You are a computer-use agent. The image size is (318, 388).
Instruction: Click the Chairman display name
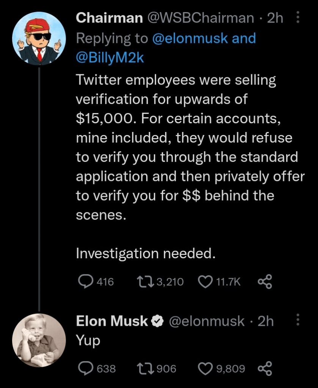109,18
